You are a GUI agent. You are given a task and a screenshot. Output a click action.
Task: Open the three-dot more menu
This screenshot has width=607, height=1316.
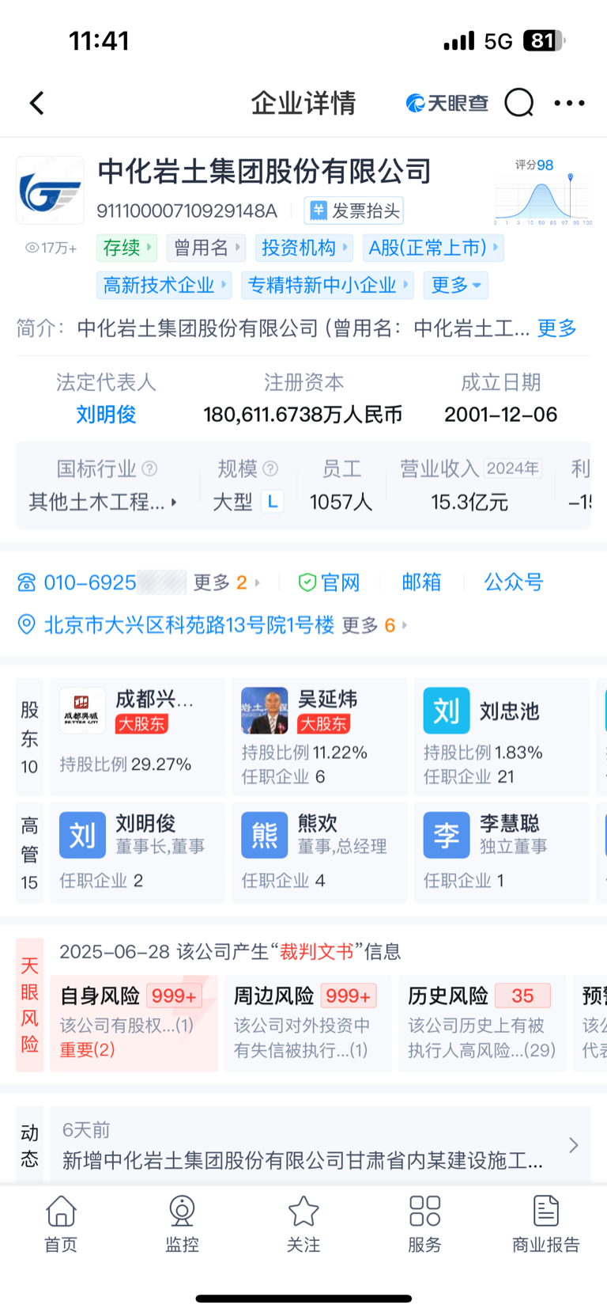coord(569,103)
